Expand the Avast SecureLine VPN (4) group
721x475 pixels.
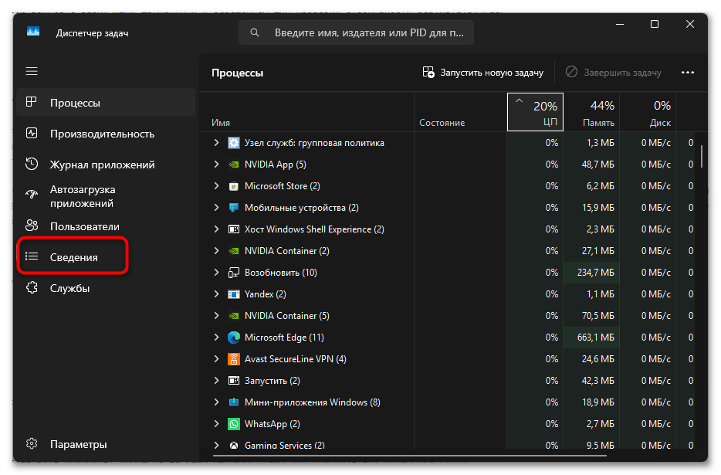click(x=216, y=359)
